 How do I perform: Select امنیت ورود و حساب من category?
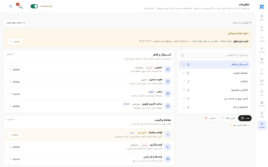pyautogui.click(x=214, y=99)
